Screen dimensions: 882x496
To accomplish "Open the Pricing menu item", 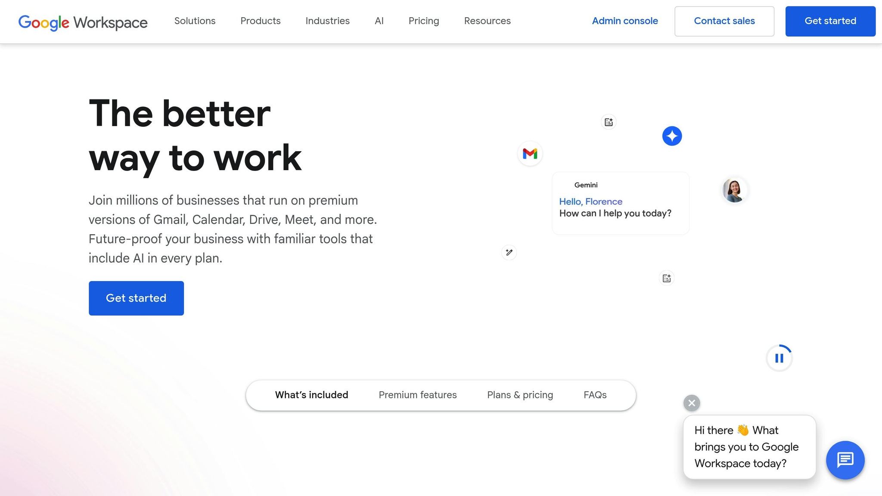I will pyautogui.click(x=423, y=21).
